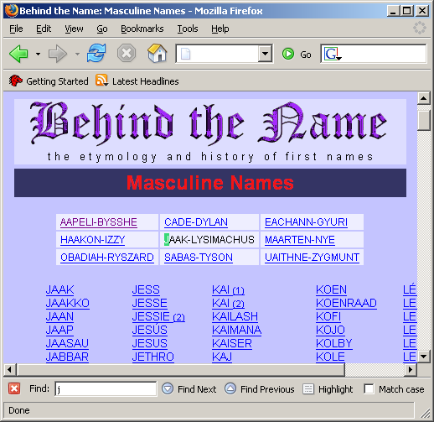Open the KAISER name link

(x=232, y=343)
